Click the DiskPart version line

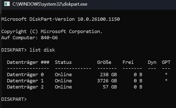pyautogui.click(x=60, y=19)
